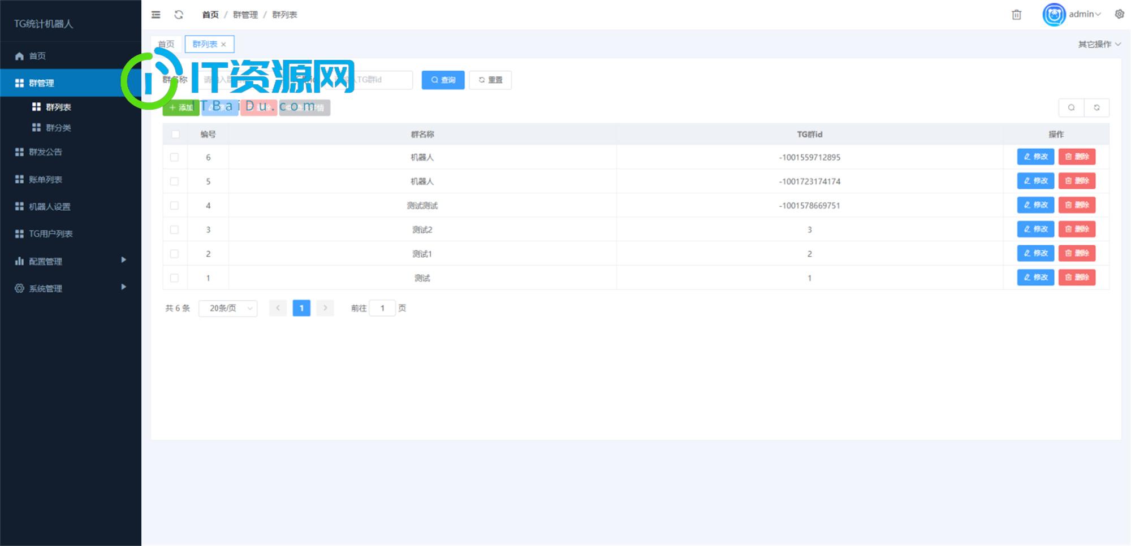Select 群分类 in the sidebar
1131x546 pixels.
tap(71, 128)
